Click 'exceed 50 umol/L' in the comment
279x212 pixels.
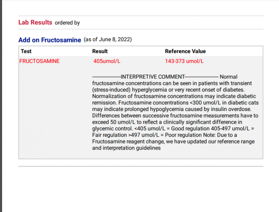(x=113, y=122)
